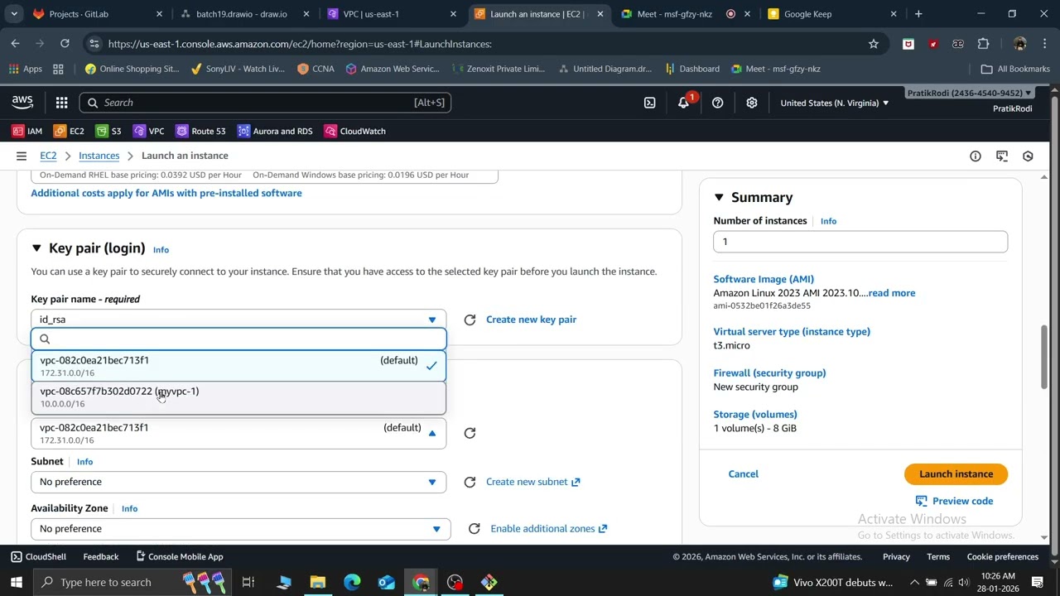
Task: Bookmark this page with the star
Action: click(x=873, y=44)
